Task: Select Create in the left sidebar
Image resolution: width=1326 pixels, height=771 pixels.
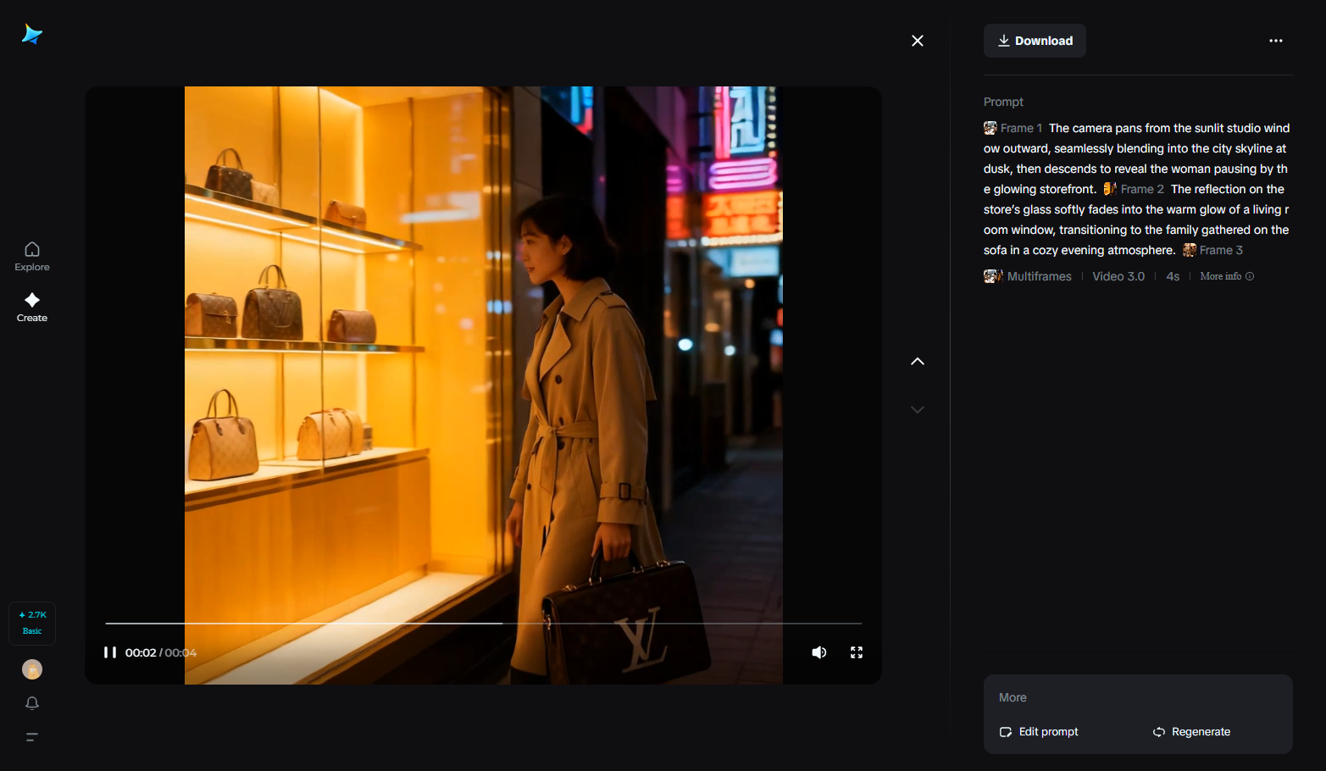Action: pos(31,307)
